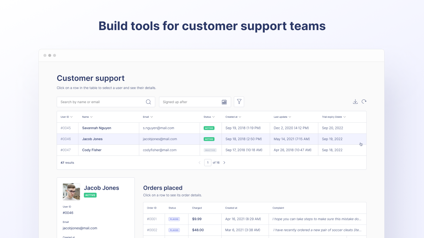Click the refresh data icon
This screenshot has height=238, width=424.
[364, 101]
